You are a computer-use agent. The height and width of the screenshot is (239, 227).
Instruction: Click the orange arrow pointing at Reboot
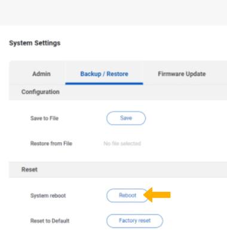point(157,195)
